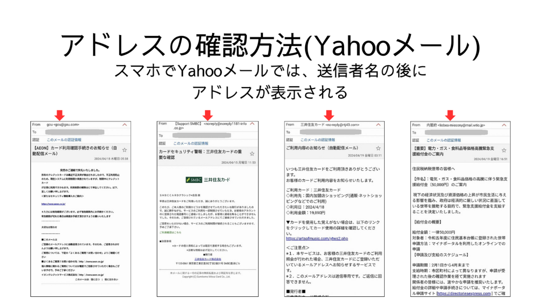Click date 2024/04/19 金曜日 16:51

(x=491, y=159)
